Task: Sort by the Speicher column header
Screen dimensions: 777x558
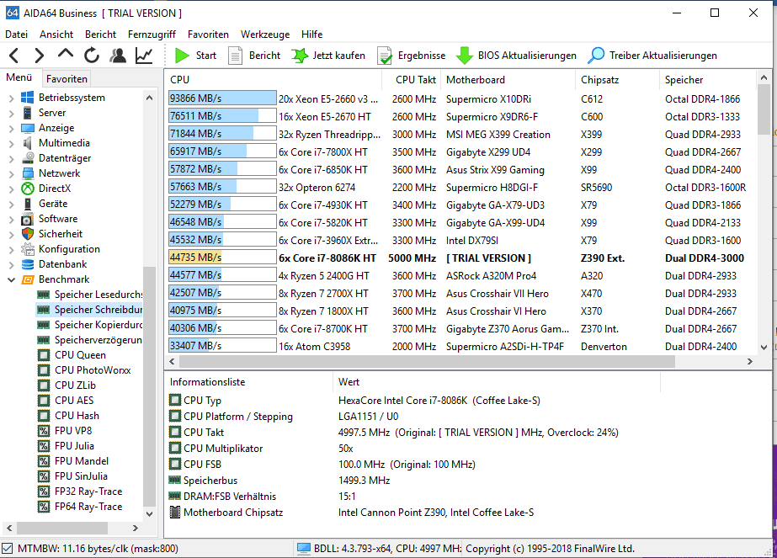Action: 708,80
